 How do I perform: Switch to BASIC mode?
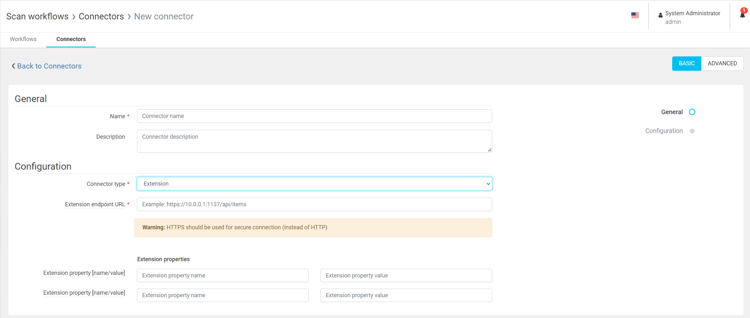[686, 64]
